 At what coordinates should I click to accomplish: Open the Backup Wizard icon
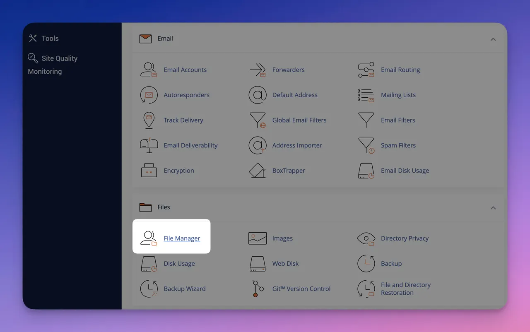pyautogui.click(x=149, y=289)
